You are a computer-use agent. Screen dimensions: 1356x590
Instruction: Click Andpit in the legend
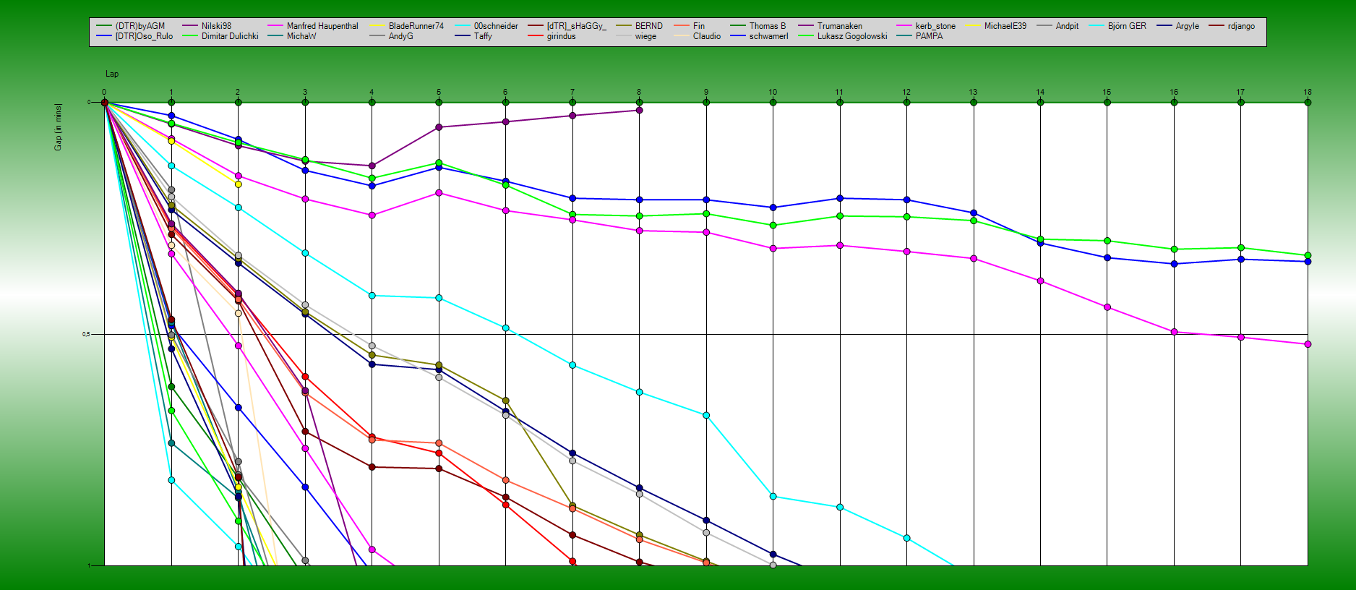tap(1067, 26)
